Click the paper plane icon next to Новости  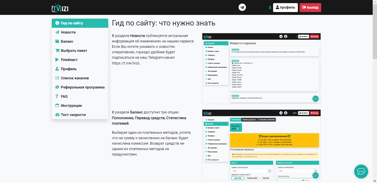[x=57, y=32]
